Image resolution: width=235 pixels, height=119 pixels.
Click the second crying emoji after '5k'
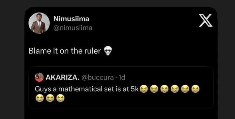coord(154,89)
